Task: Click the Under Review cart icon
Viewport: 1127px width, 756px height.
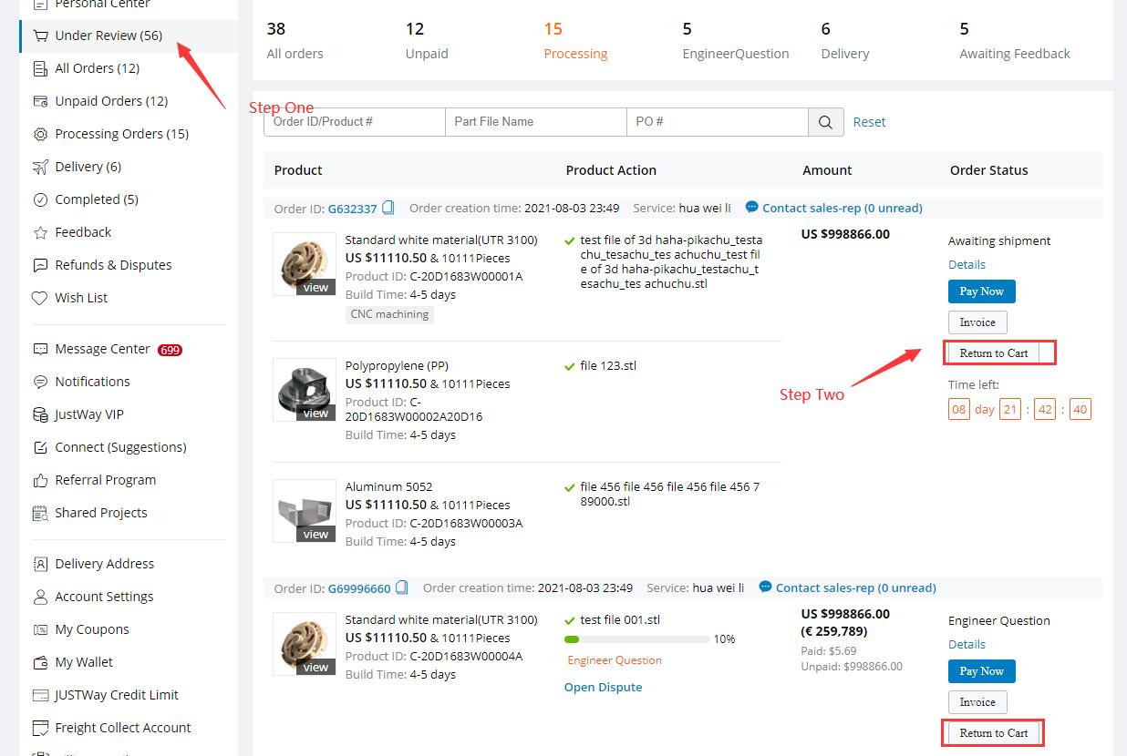Action: [40, 36]
